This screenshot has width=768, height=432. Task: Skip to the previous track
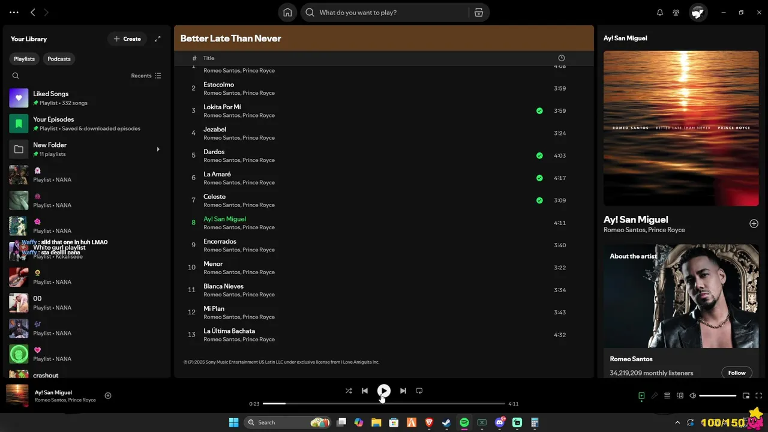365,391
